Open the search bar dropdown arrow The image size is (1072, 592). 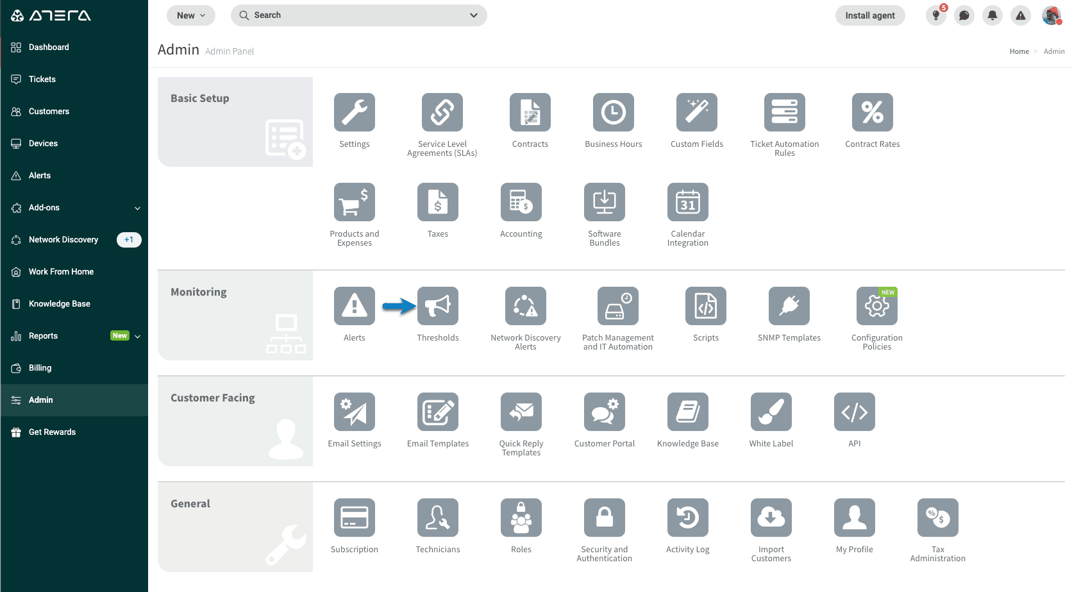pos(474,15)
